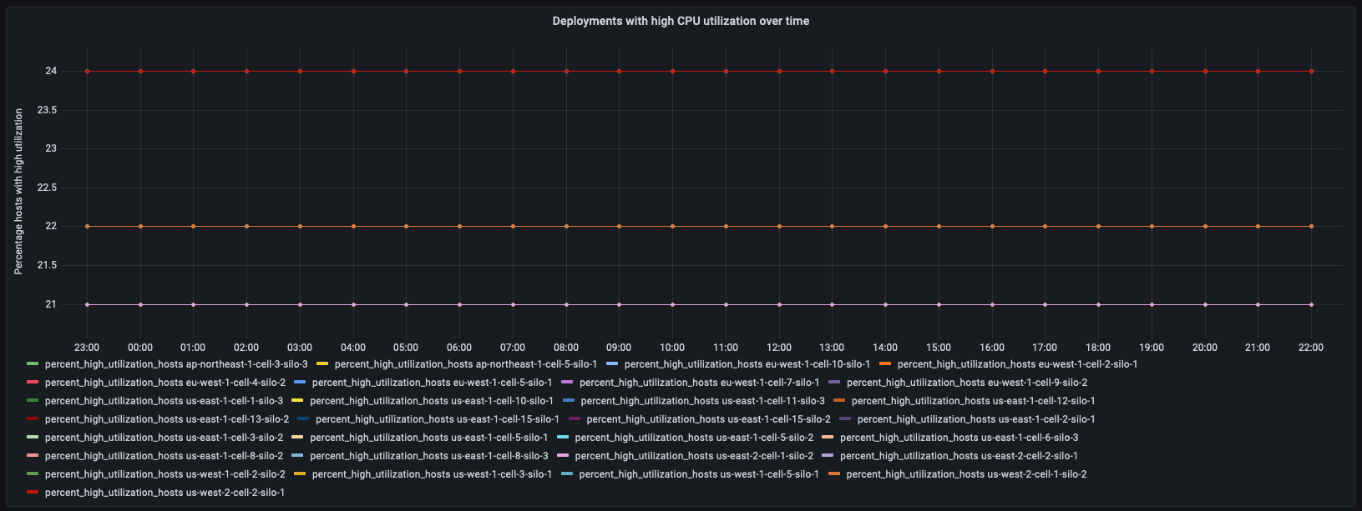Click the swatch for us-east-1-cell-5-silo-2 series
1362x511 pixels.
pos(562,438)
